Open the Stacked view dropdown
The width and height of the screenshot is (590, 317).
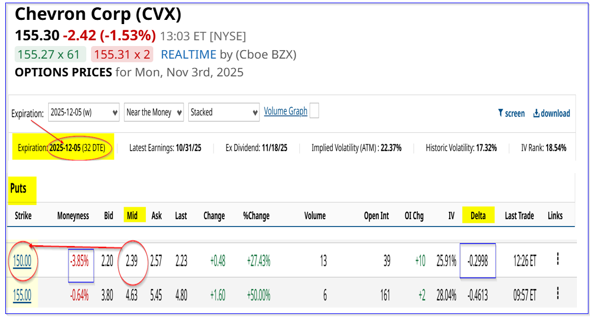click(x=224, y=112)
